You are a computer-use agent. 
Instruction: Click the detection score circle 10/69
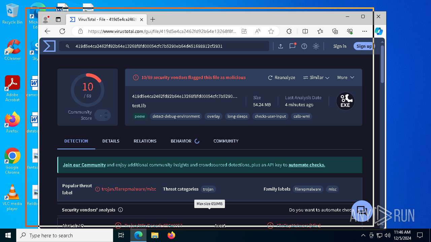click(88, 90)
